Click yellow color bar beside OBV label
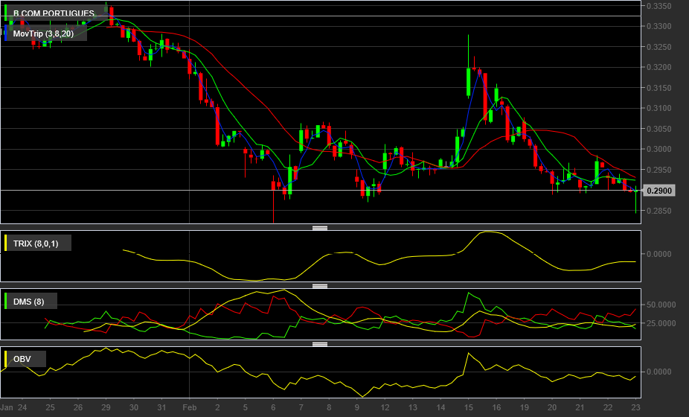 point(7,360)
